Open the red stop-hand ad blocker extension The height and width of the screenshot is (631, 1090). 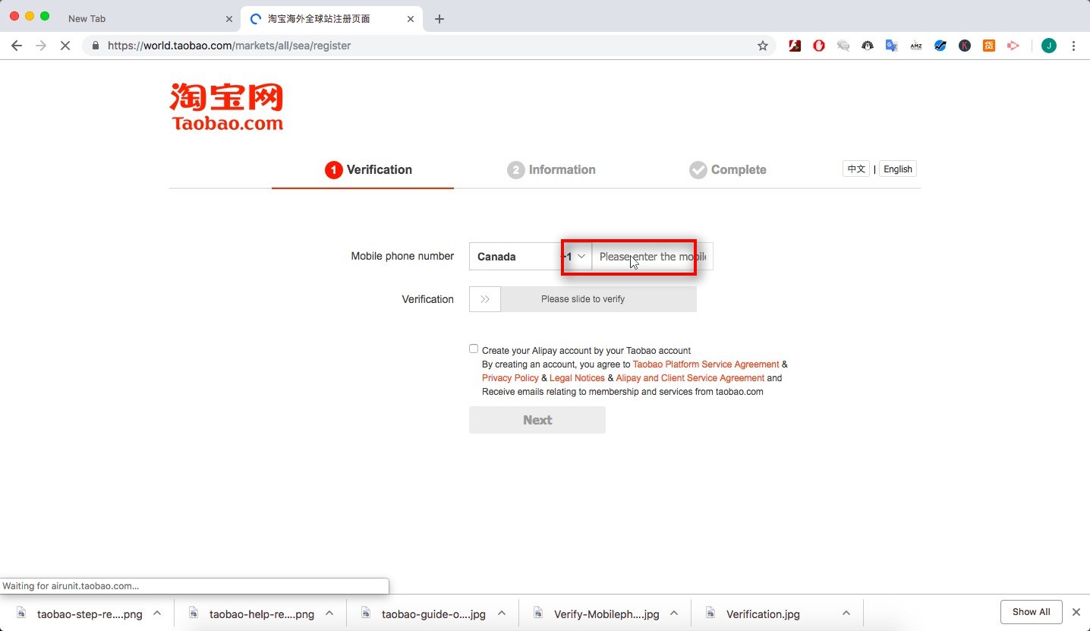click(819, 46)
